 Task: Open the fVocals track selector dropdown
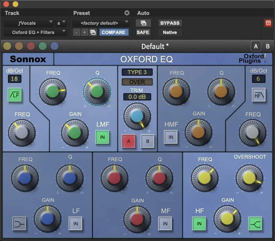tap(29, 23)
